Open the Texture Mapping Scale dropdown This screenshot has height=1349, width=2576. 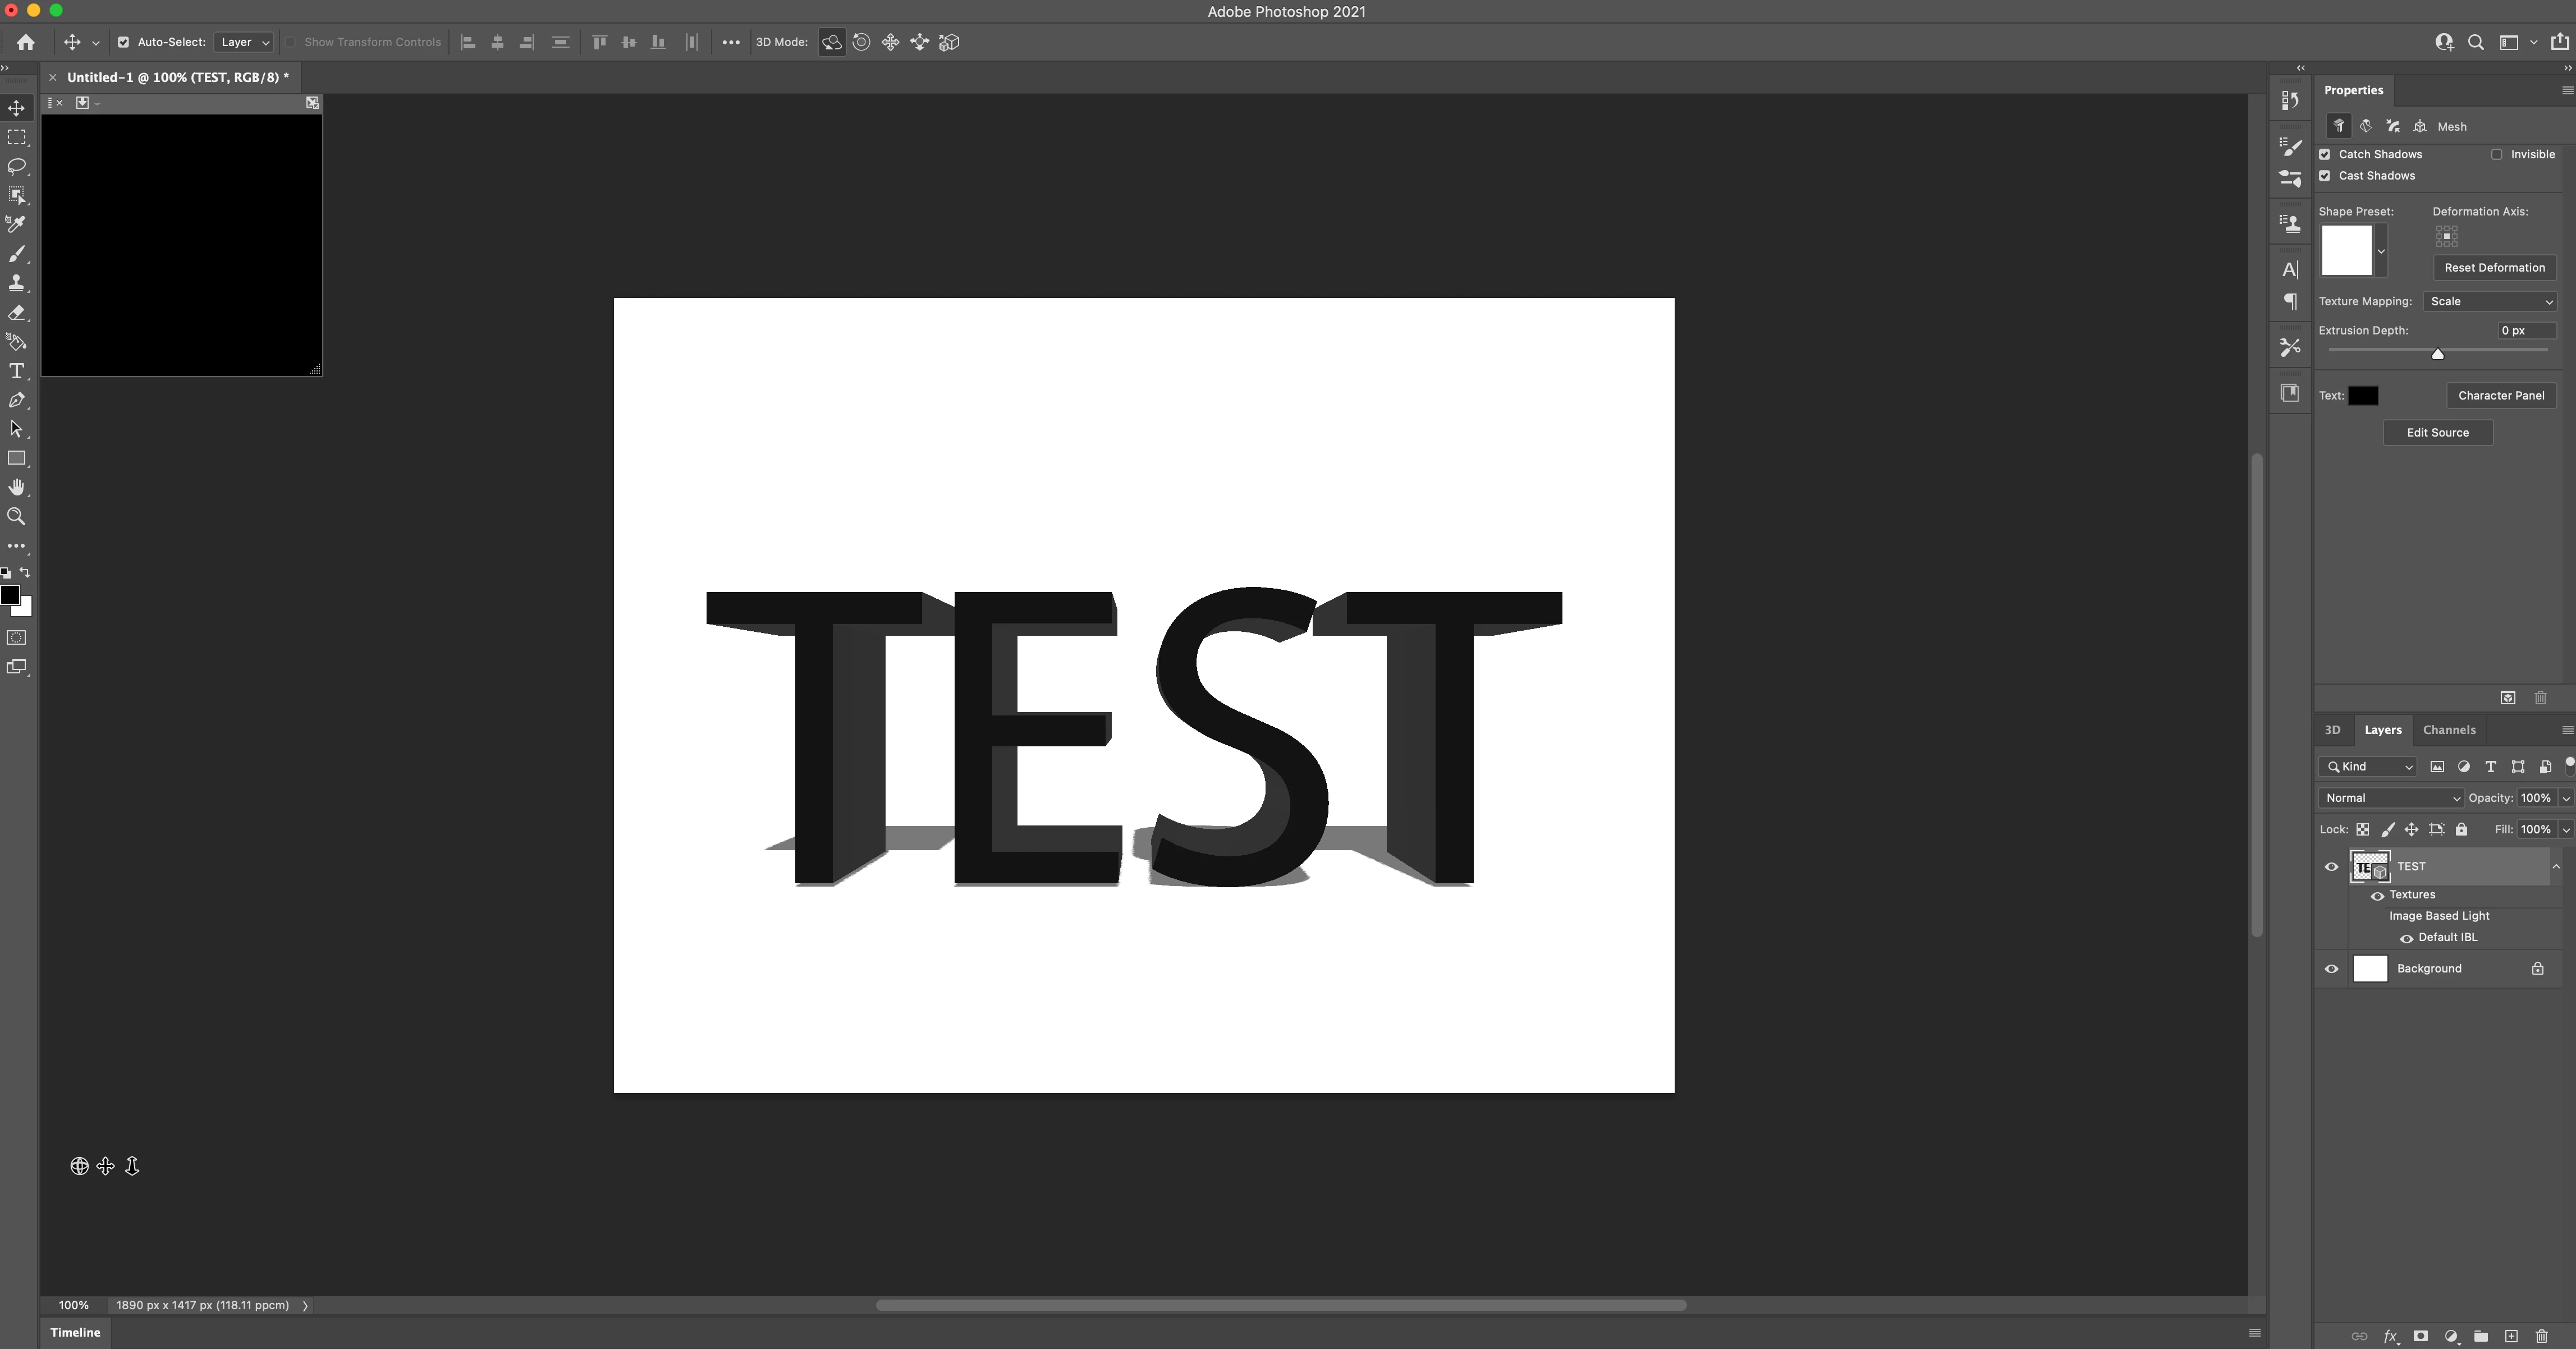tap(2490, 301)
